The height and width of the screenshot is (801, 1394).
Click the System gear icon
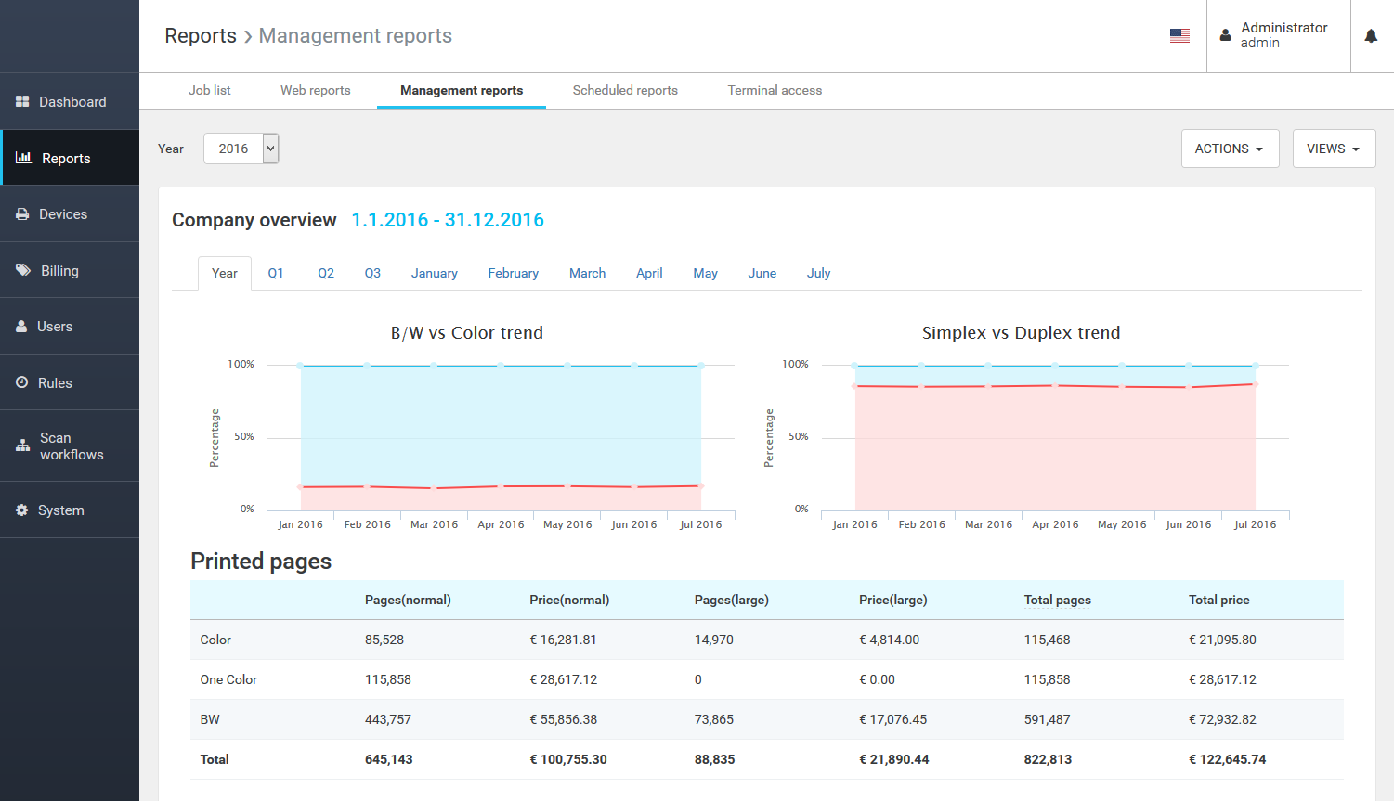(x=22, y=510)
